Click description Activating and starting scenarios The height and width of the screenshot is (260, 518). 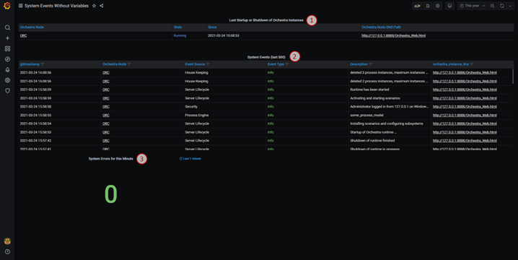point(375,98)
